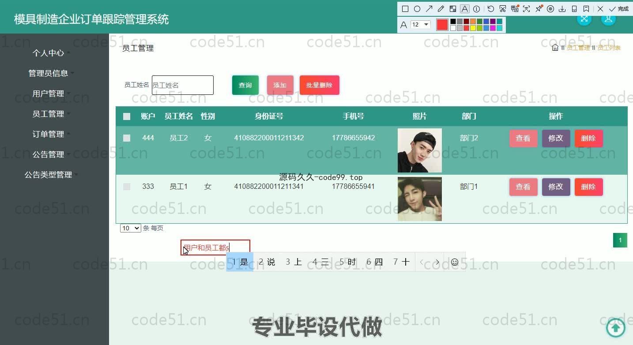Save screenshot with the download icon
Image resolution: width=633 pixels, height=345 pixels.
tap(562, 9)
